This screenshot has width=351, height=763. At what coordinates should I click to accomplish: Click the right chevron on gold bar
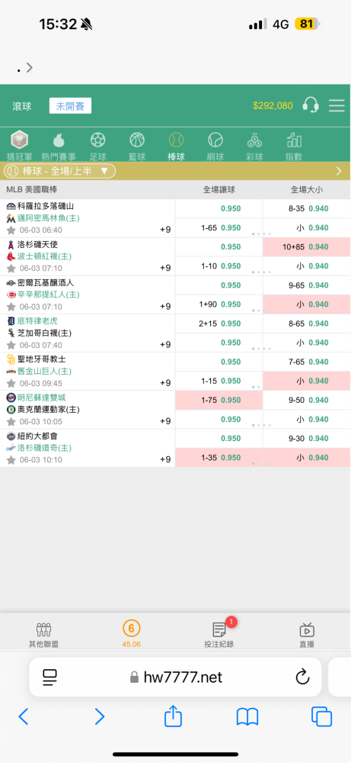point(339,171)
